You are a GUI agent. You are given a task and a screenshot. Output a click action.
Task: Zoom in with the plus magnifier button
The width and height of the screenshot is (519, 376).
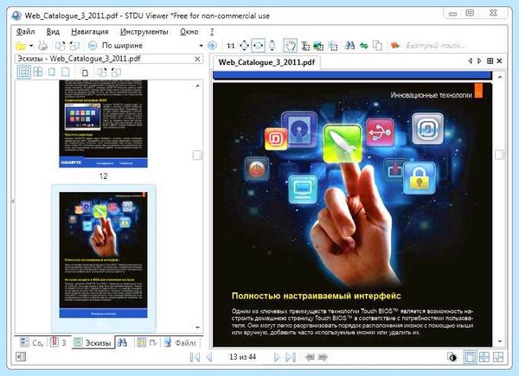point(212,46)
